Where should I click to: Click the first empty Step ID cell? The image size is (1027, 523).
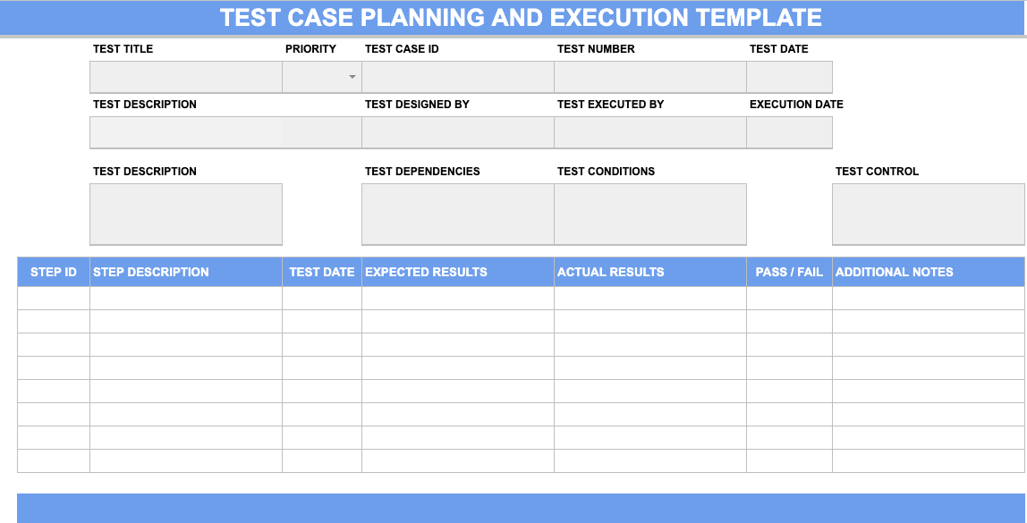(54, 298)
